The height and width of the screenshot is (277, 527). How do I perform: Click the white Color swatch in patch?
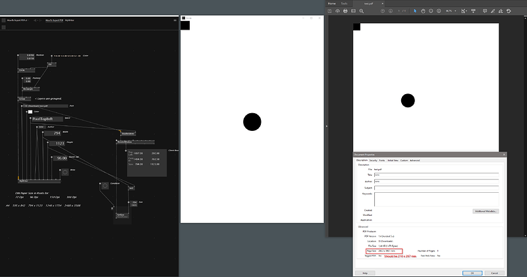[x=30, y=112]
